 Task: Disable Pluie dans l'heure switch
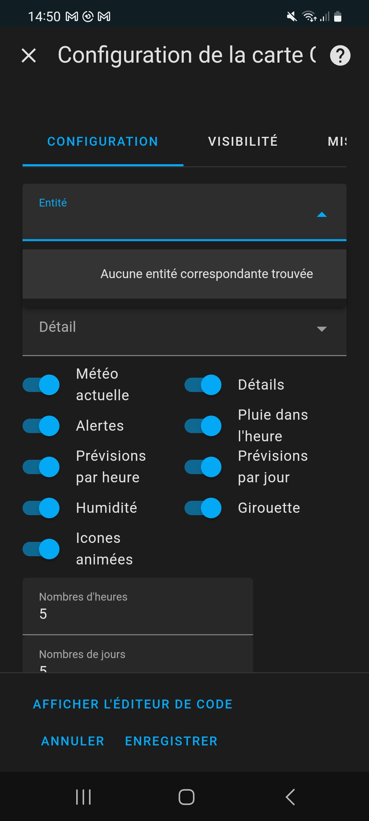point(203,426)
